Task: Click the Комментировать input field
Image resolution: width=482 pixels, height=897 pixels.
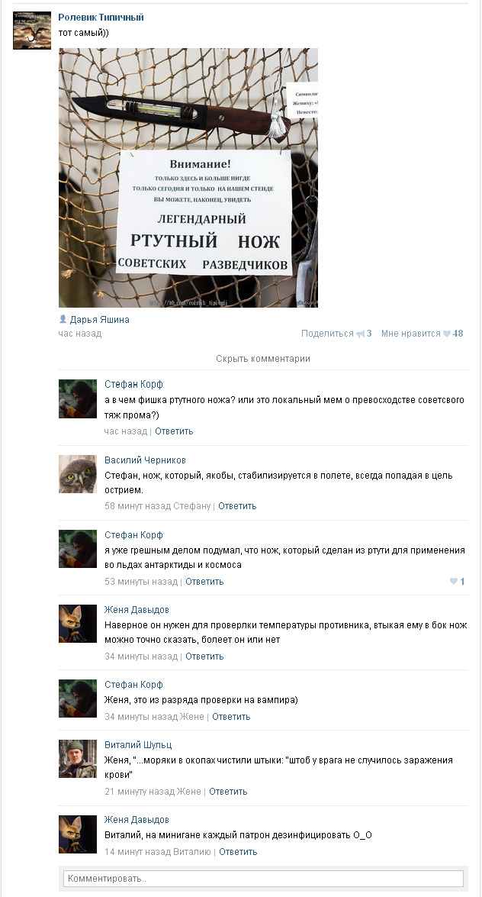Action: click(x=263, y=878)
